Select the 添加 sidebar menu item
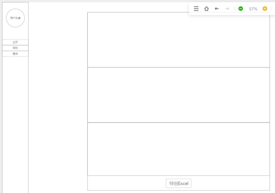This screenshot has height=193, width=275. [x=15, y=48]
